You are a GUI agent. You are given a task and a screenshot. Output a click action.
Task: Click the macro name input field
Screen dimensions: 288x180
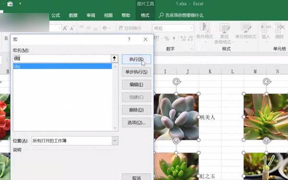[x=62, y=59]
